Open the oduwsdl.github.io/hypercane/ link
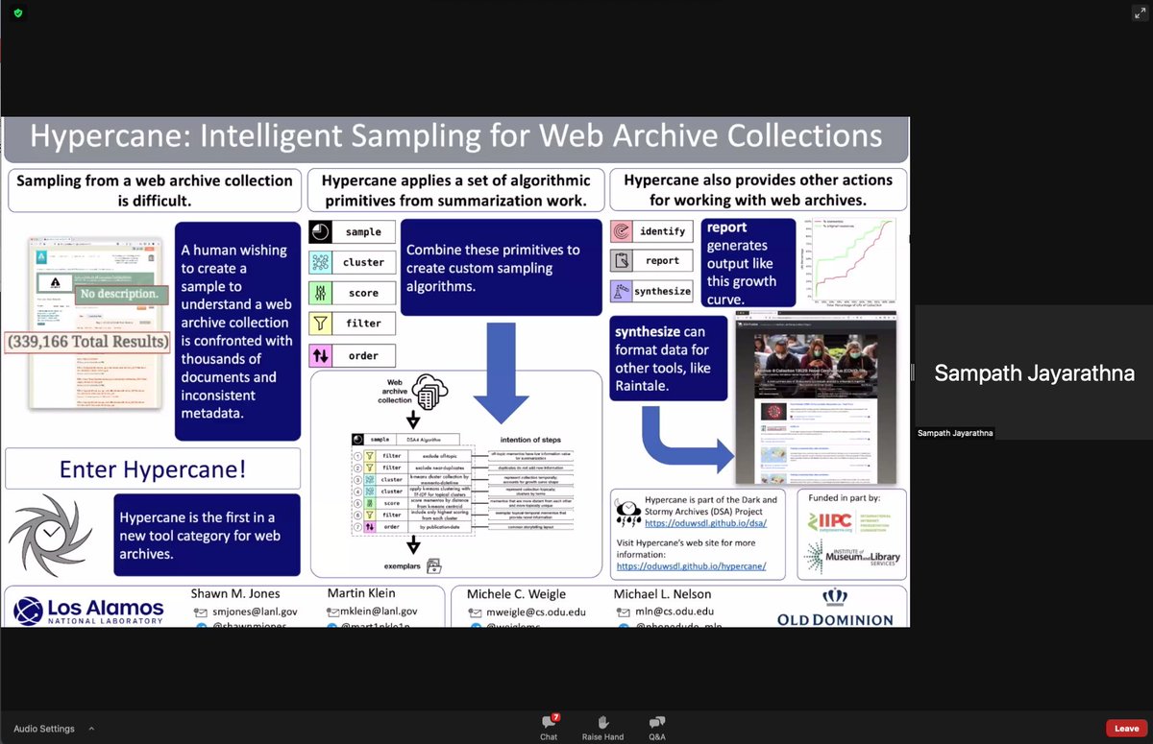Screen dimensions: 1153x744 coord(690,566)
